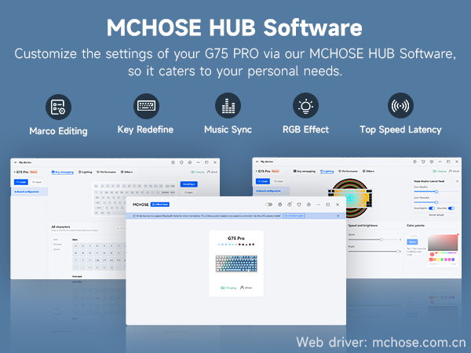Click the Music Sync equalizer icon

click(228, 106)
